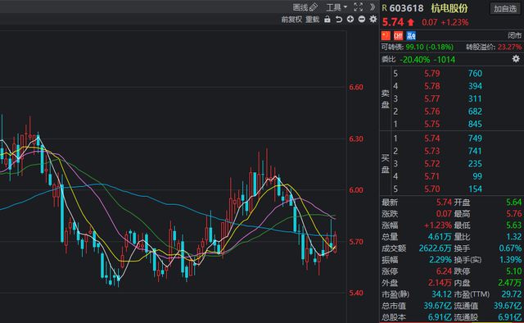Open the 前复权 price adjustment selector
The image size is (524, 323).
click(291, 20)
